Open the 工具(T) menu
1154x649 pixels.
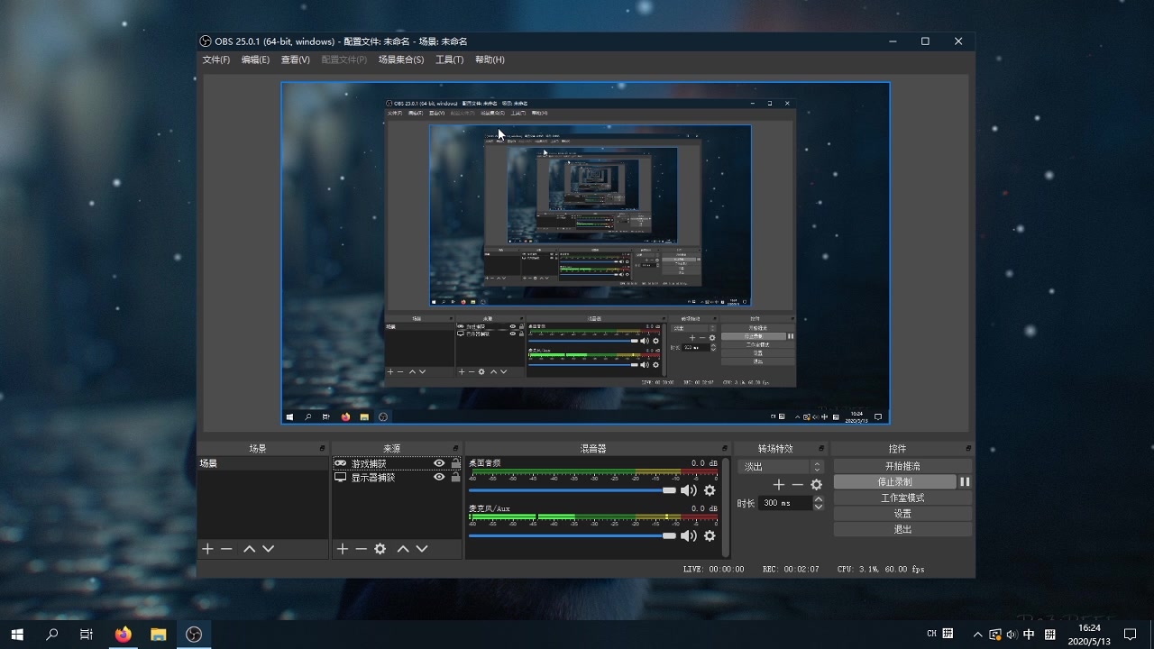(449, 59)
